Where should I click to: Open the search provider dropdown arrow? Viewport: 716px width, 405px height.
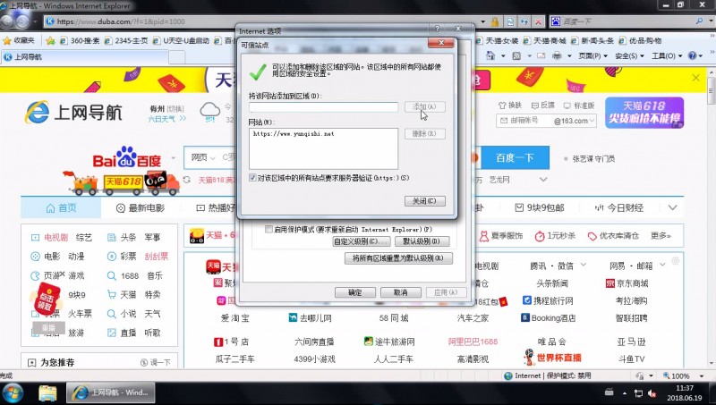pyautogui.click(x=711, y=21)
